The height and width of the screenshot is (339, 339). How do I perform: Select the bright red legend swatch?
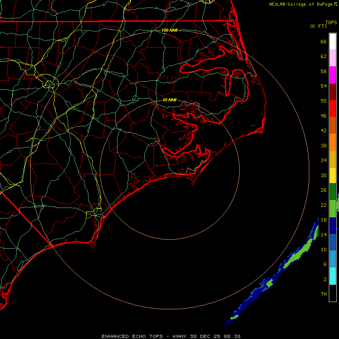[333, 108]
